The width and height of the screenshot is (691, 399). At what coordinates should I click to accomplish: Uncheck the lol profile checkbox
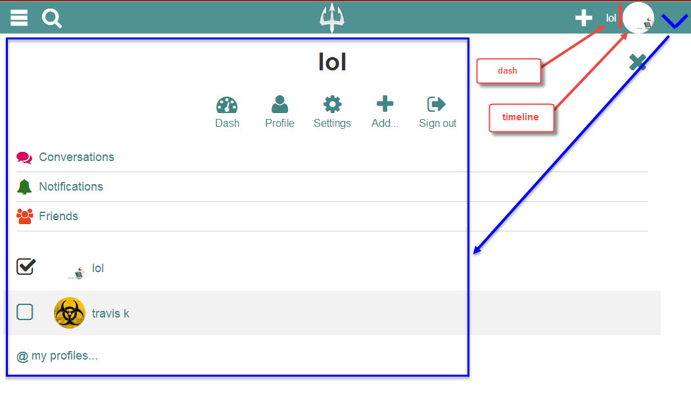click(26, 266)
